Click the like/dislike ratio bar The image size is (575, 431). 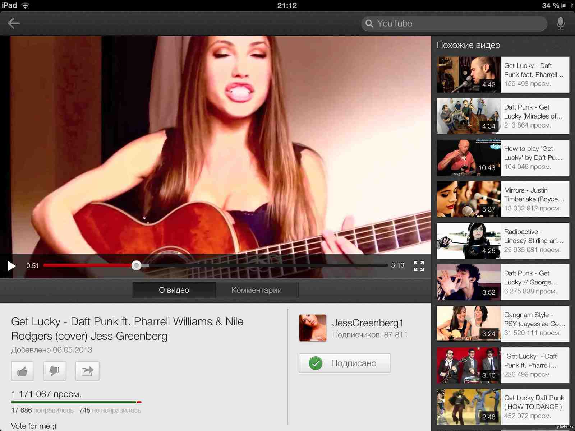[76, 402]
